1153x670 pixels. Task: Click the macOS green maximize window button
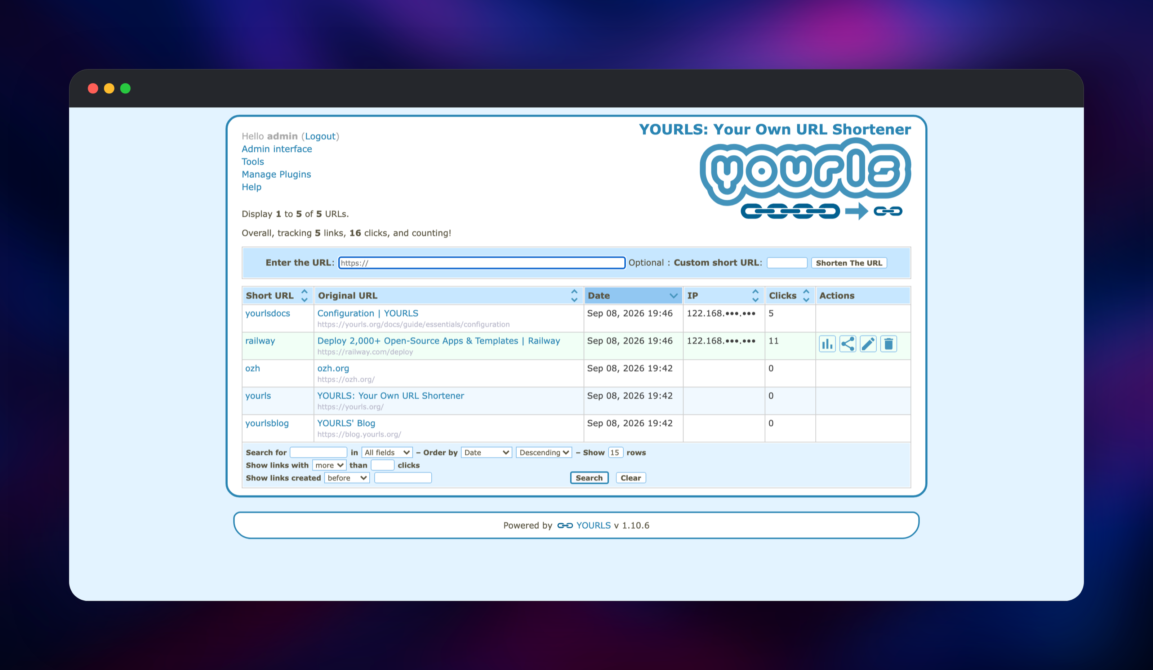tap(125, 88)
